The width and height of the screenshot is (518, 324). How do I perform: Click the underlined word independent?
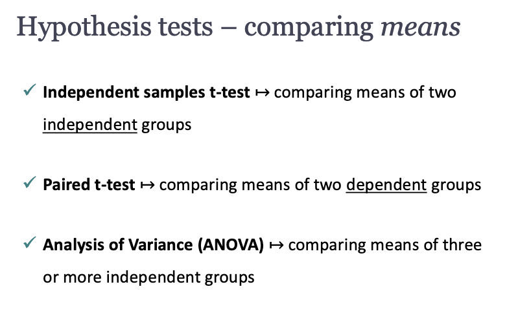coord(90,125)
